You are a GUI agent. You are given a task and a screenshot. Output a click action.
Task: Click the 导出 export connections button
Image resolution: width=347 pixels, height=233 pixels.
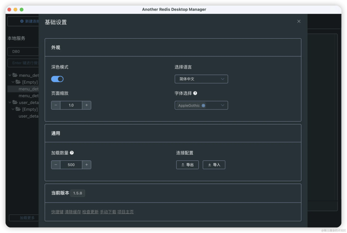pyautogui.click(x=187, y=165)
